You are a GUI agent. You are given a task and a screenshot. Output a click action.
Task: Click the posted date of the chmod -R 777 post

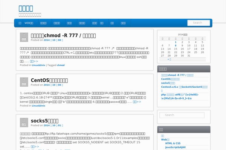click(x=53, y=40)
